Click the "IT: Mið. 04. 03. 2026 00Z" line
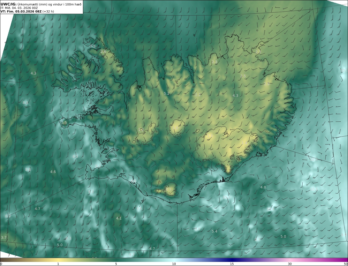This screenshot has width=348, height=266. pos(19,8)
